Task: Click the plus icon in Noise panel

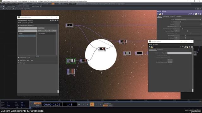Action: tap(198, 14)
